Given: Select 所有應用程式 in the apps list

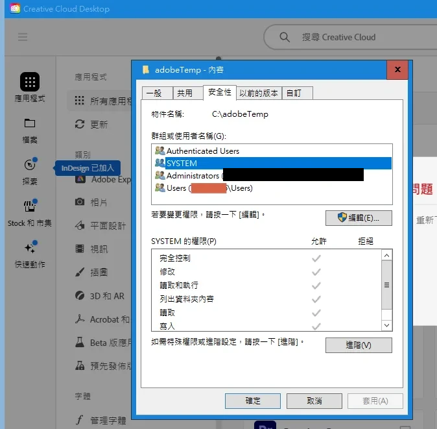Looking at the screenshot, I should [99, 101].
